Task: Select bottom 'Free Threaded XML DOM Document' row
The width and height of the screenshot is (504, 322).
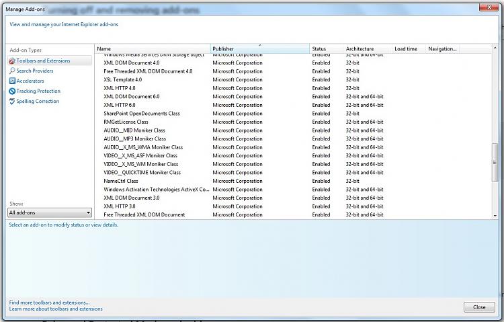Action: [294, 214]
